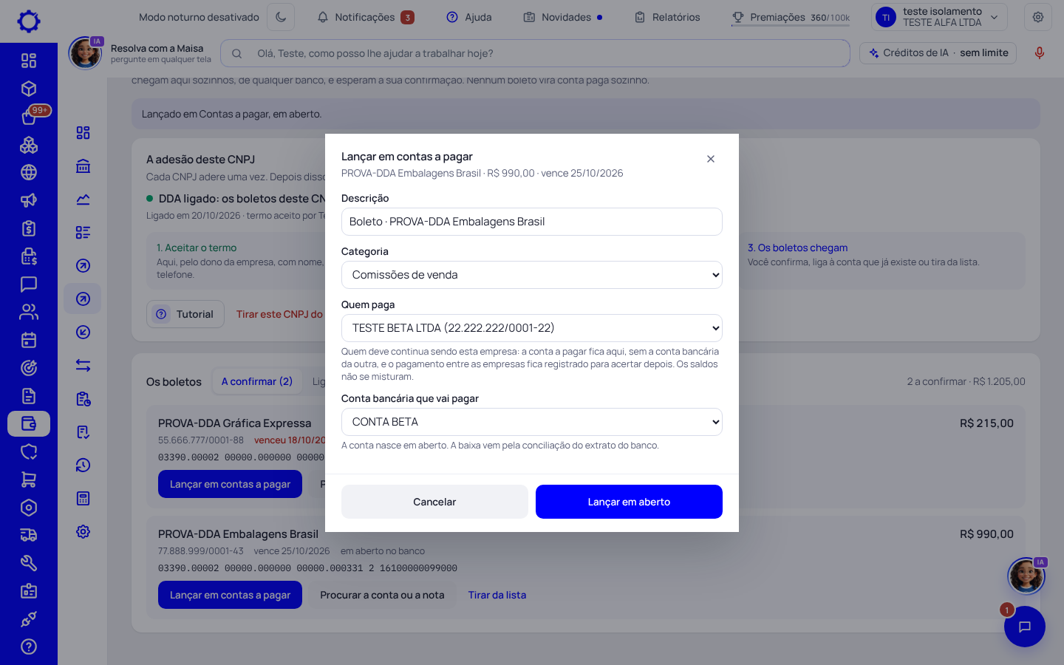Close the Lançar em contas a pagar dialog
Image resolution: width=1064 pixels, height=665 pixels.
(x=711, y=159)
